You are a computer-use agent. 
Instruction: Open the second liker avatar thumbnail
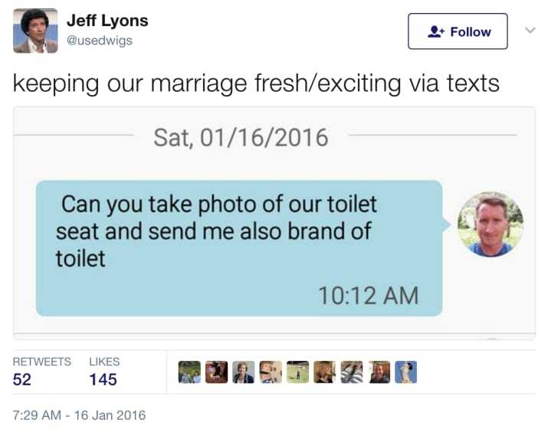pos(216,372)
